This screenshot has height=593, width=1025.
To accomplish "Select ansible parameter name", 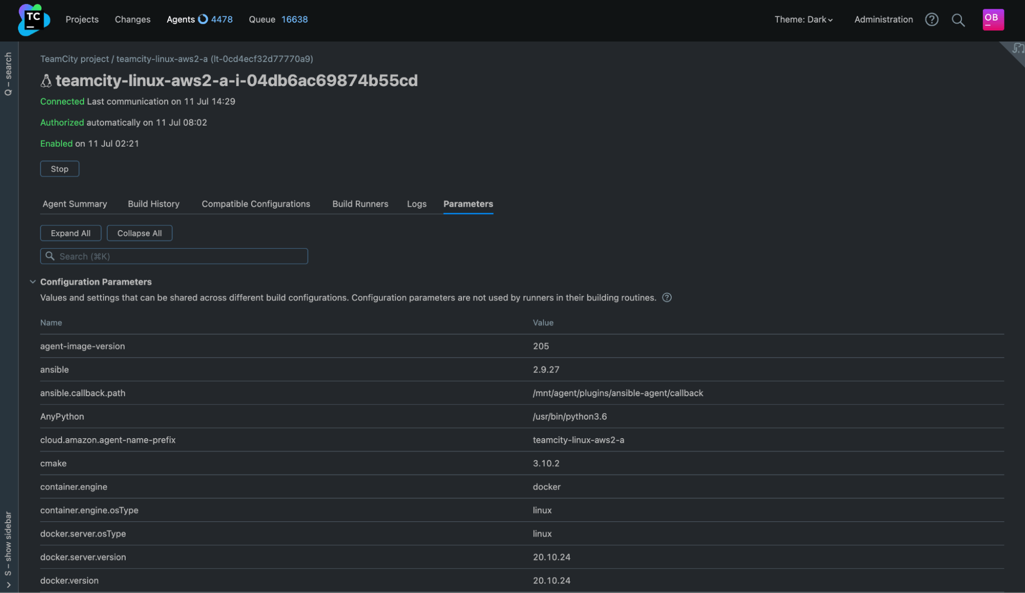I will [54, 370].
